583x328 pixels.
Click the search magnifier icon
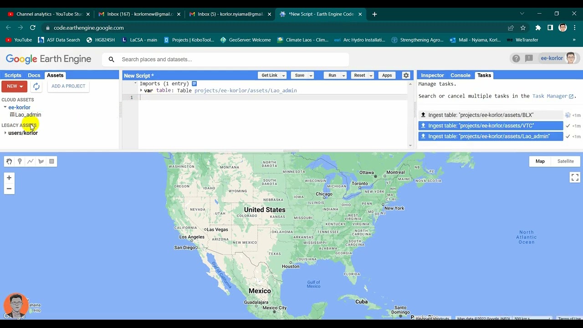[111, 59]
